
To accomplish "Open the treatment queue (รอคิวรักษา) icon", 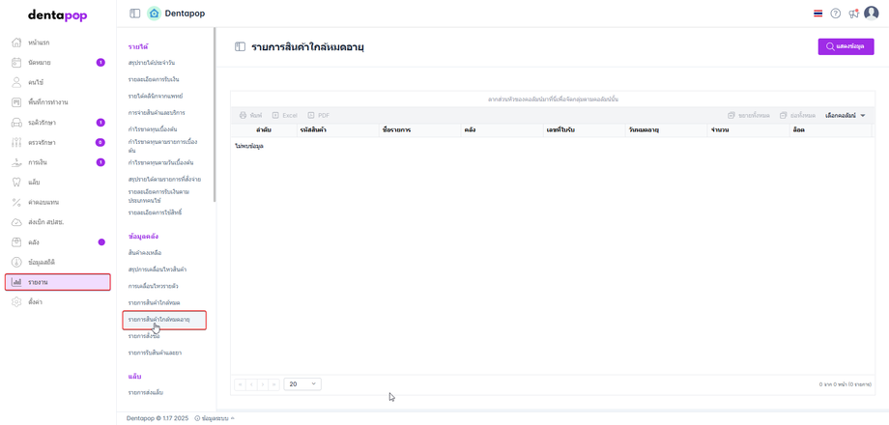I will [x=16, y=123].
